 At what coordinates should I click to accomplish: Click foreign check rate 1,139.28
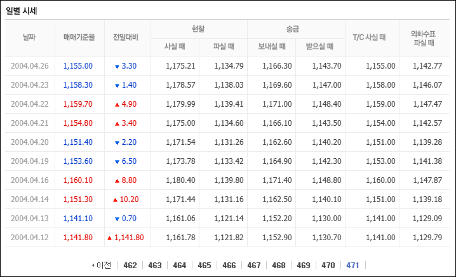point(427,142)
